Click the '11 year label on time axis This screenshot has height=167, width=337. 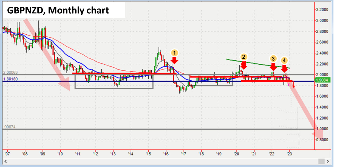pos(78,153)
